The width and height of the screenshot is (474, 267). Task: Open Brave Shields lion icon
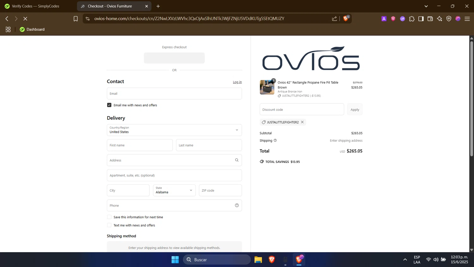pyautogui.click(x=346, y=18)
